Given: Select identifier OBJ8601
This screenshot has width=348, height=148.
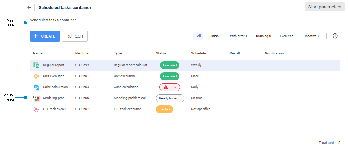Looking at the screenshot, I should click(82, 76).
